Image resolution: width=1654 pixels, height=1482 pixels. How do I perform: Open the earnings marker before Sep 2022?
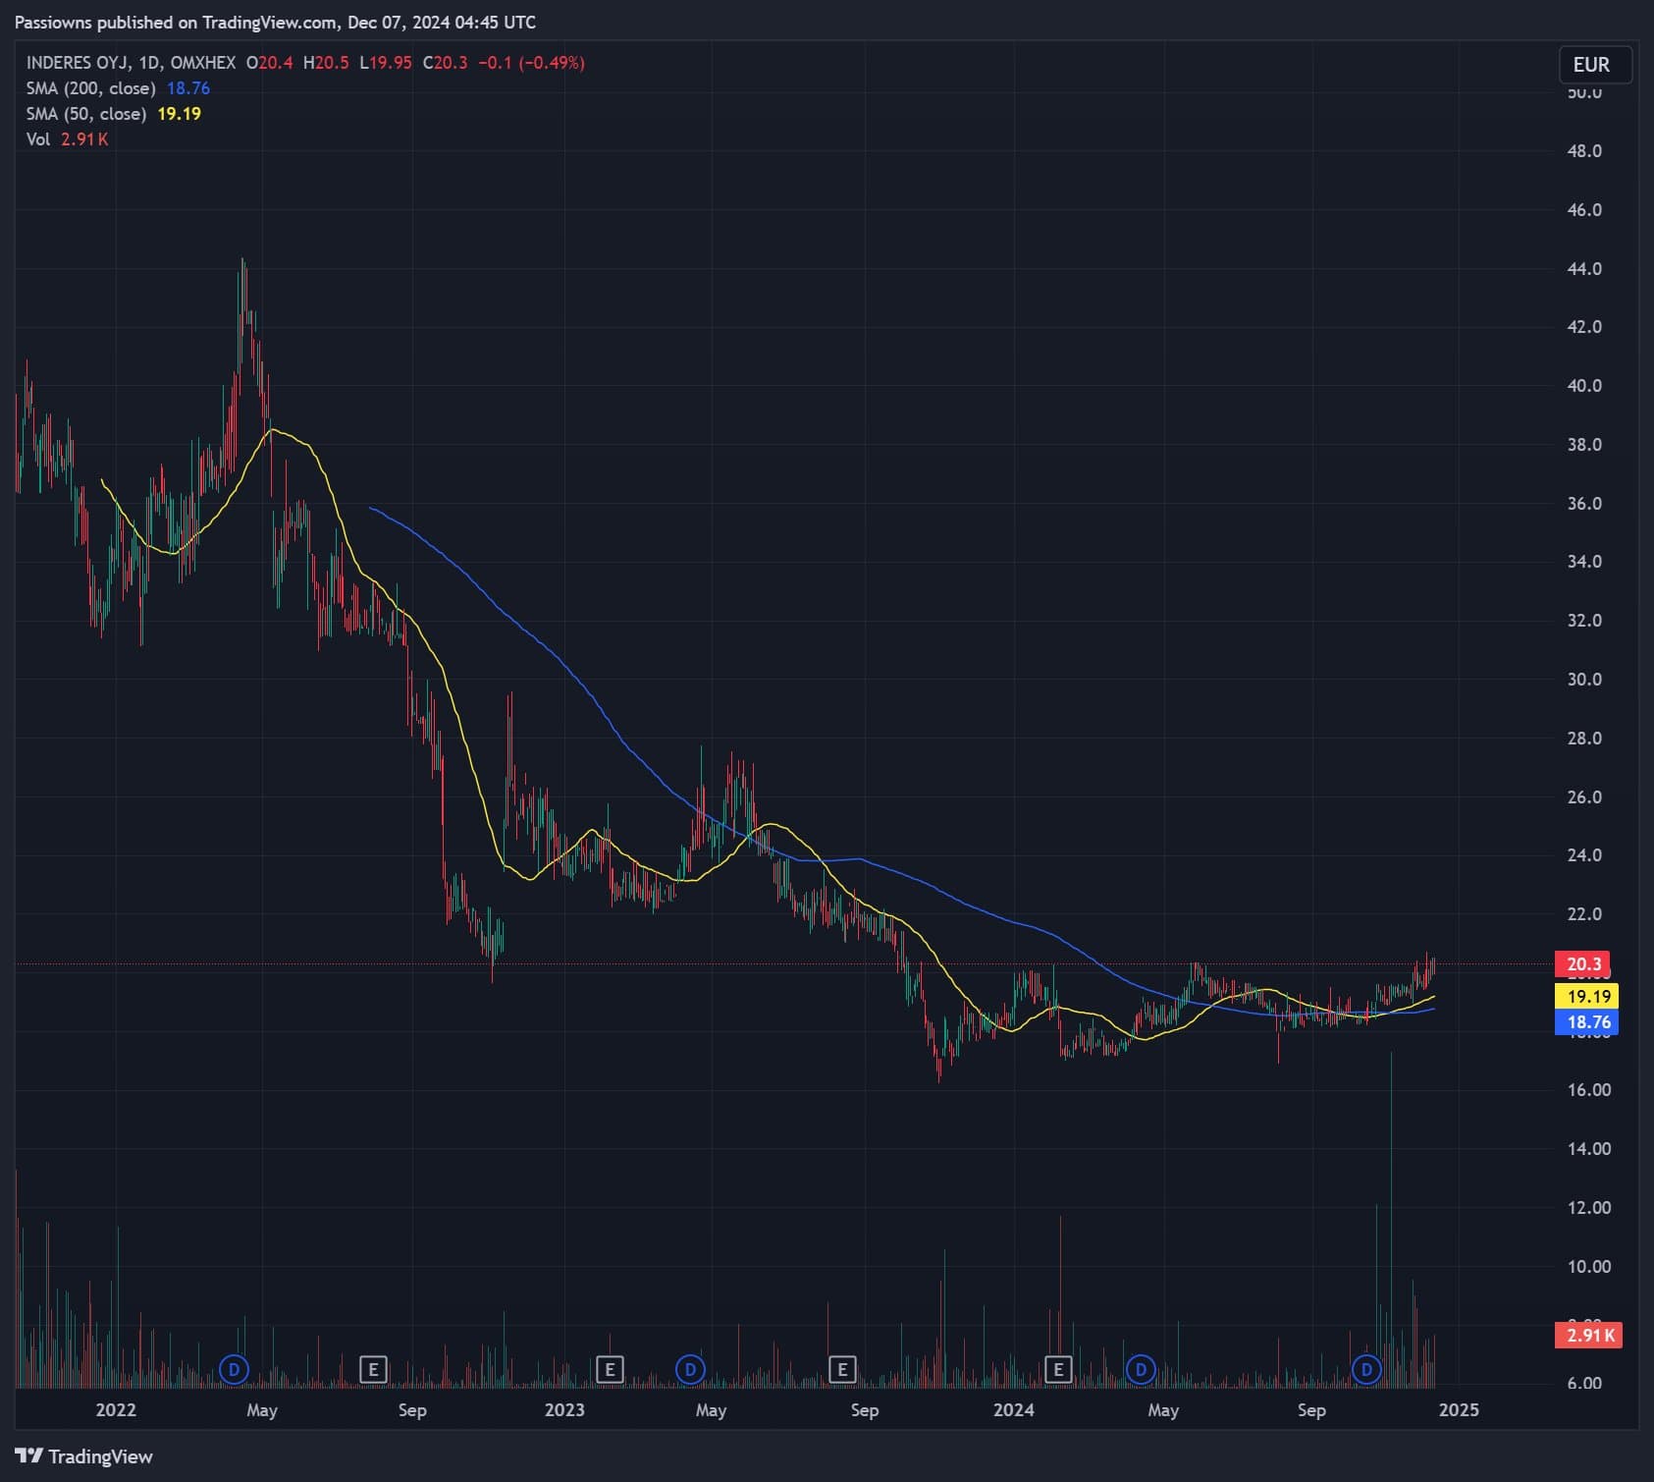click(373, 1368)
